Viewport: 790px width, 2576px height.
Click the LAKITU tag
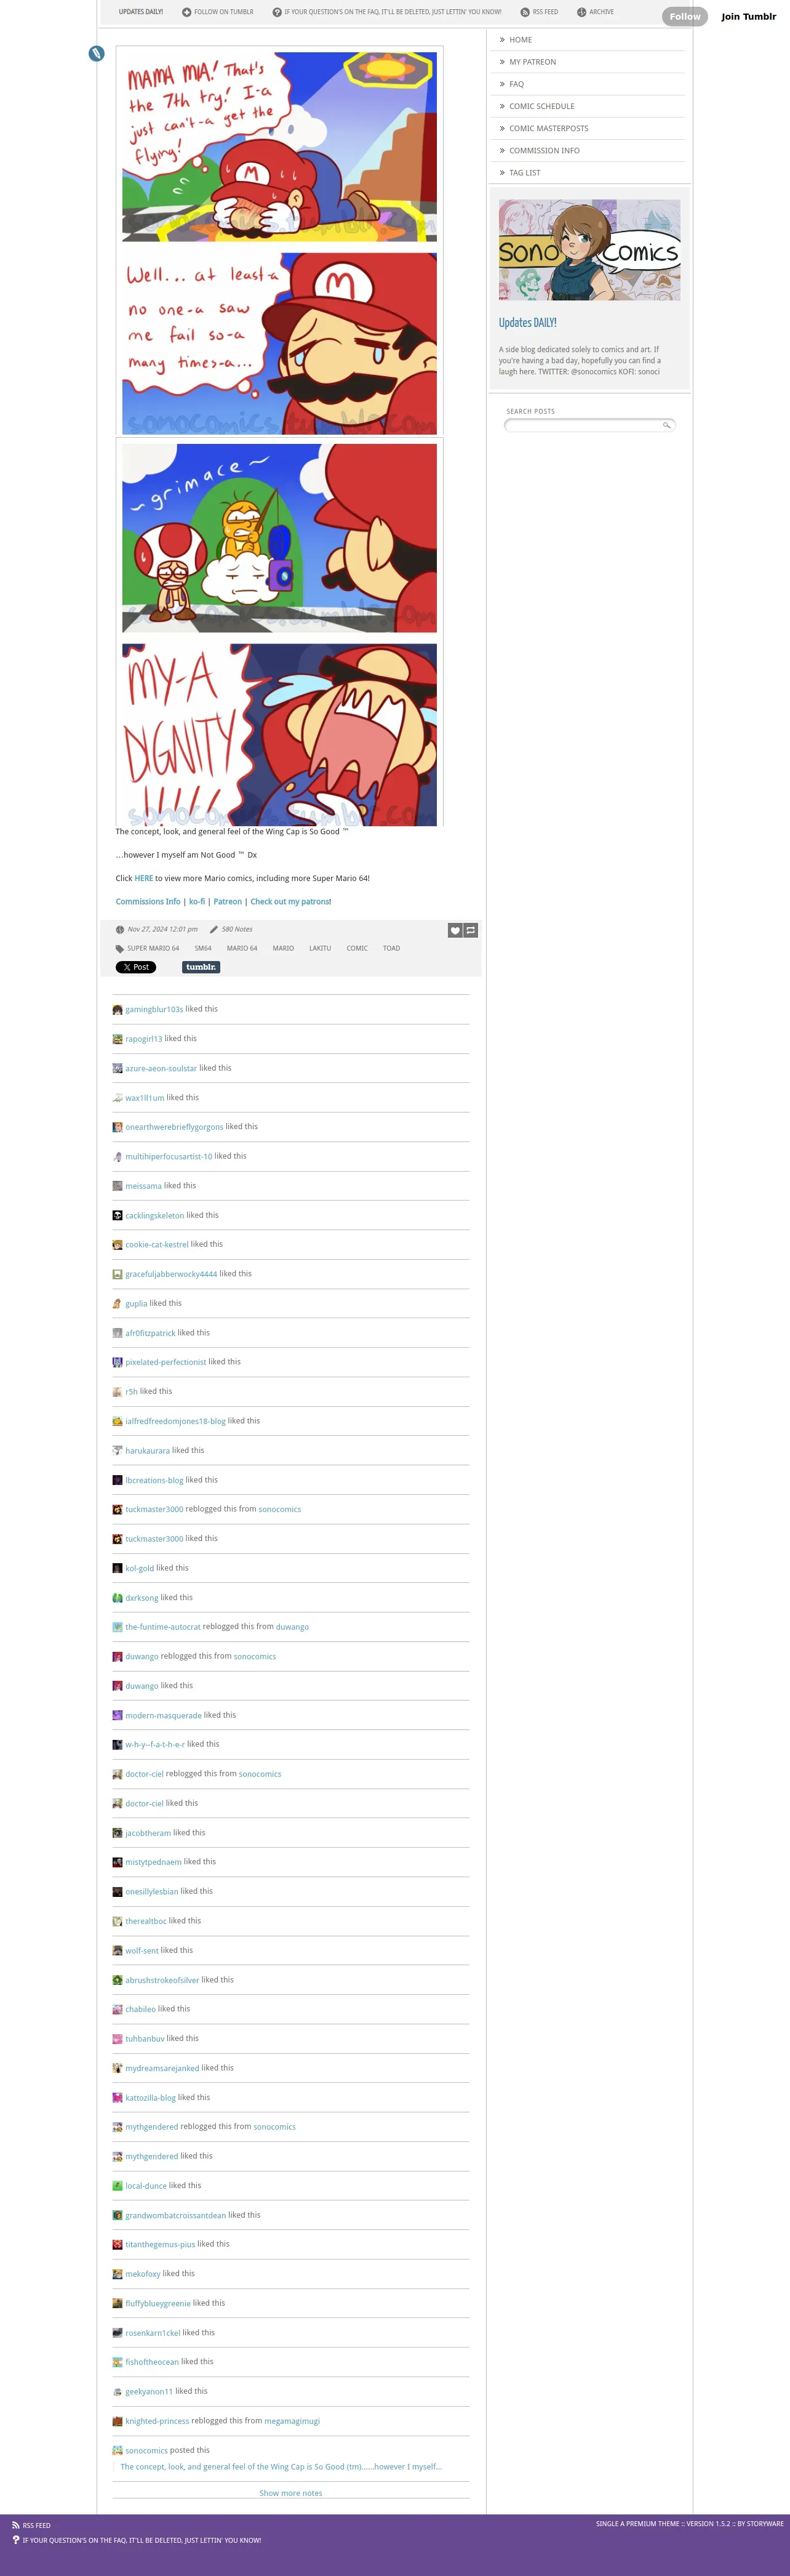pos(319,948)
